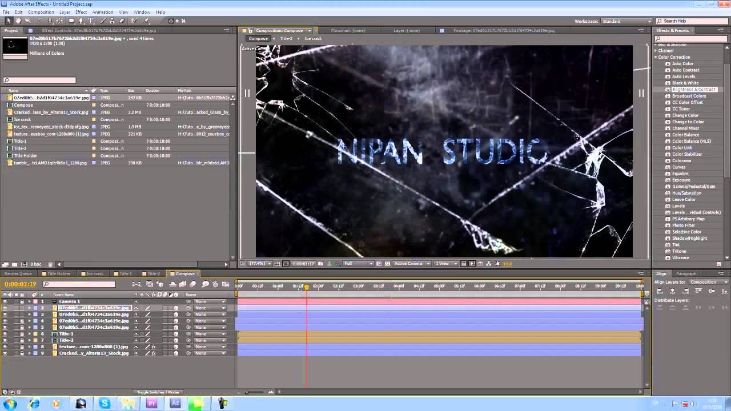
Task: Select the Rectangle shape tool
Action: [71, 21]
